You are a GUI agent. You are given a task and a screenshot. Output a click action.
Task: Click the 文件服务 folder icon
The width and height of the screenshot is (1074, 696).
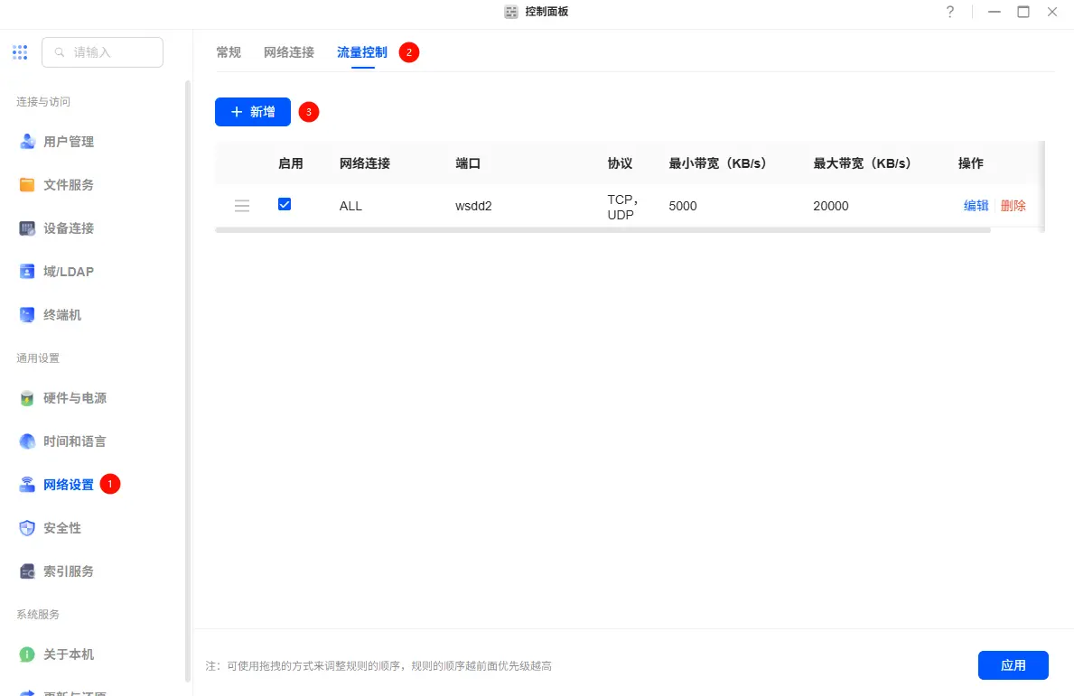click(x=27, y=185)
